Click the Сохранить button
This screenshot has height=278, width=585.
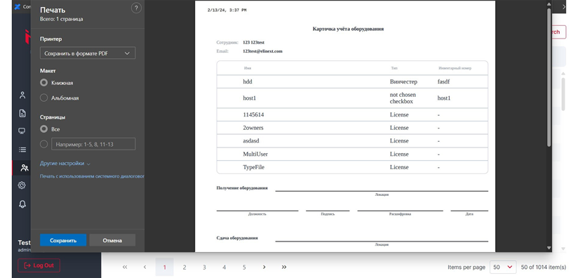point(63,240)
